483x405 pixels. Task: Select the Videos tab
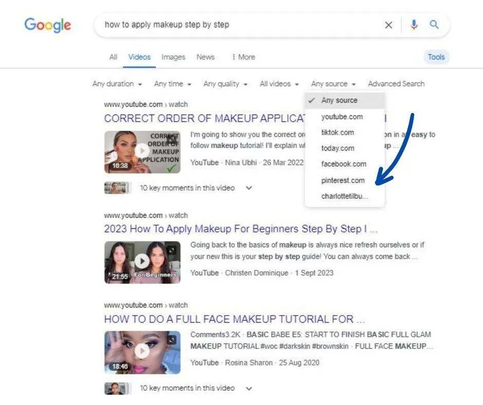[x=139, y=57]
